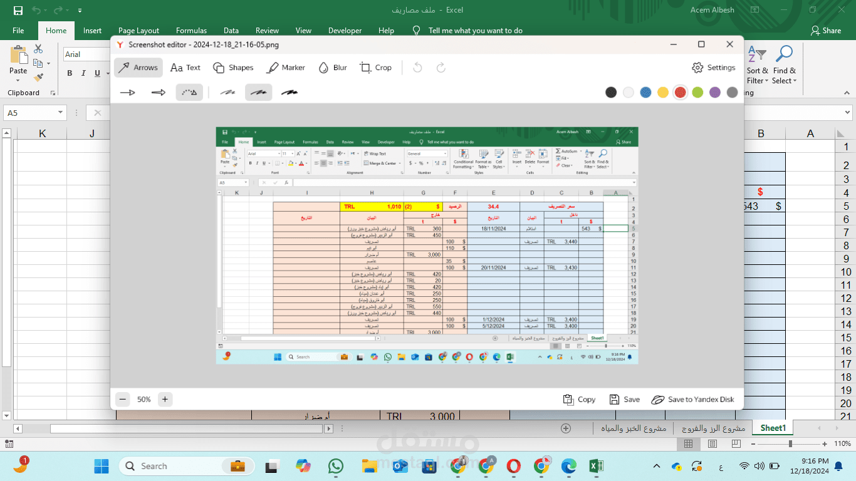Viewport: 856px width, 481px height.
Task: Choose the thin line arrow style
Action: 127,93
